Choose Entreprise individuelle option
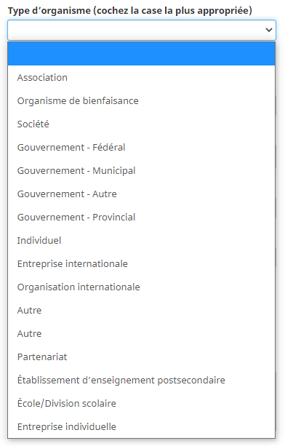Viewport: 285px width, 446px height. tap(142, 427)
